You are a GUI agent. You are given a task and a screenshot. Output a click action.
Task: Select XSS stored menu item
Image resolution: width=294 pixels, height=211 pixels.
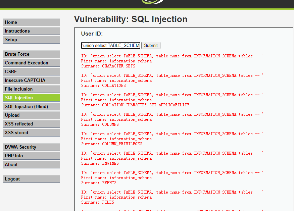pyautogui.click(x=32, y=133)
